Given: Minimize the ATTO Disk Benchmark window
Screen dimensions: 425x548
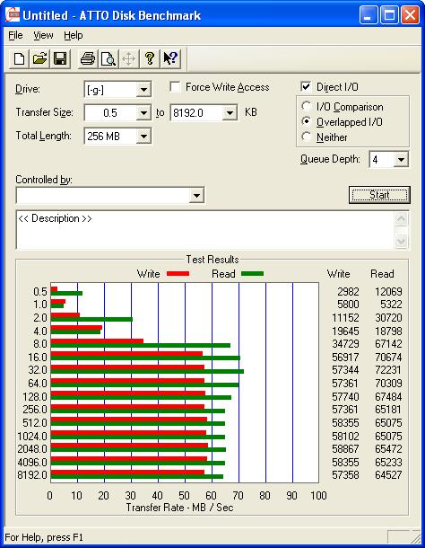Looking at the screenshot, I should point(369,15).
